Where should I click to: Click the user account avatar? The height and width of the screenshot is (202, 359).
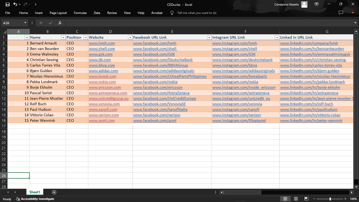point(304,4)
